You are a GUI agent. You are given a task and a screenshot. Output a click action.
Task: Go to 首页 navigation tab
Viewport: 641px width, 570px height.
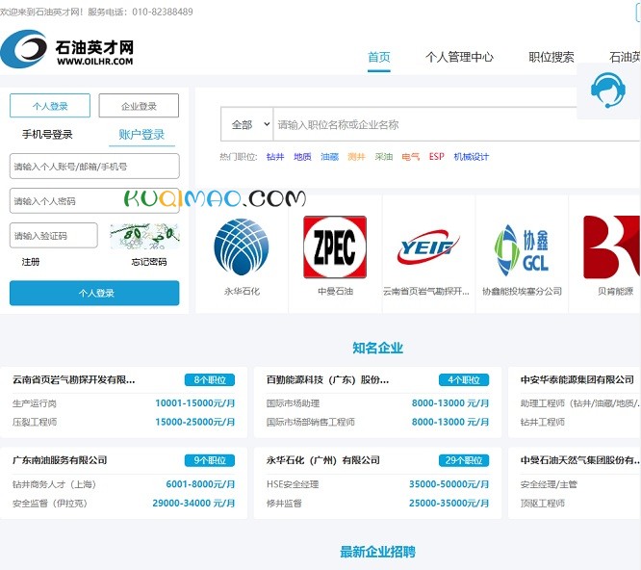[379, 57]
